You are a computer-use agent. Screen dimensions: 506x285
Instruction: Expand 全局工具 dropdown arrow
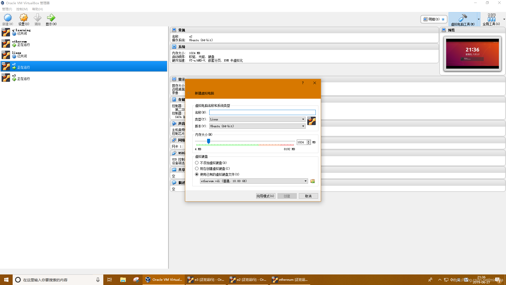pyautogui.click(x=504, y=19)
